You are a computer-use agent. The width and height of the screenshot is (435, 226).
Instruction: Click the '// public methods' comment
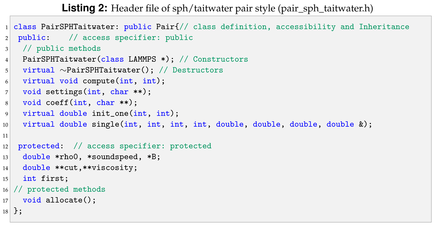(x=62, y=48)
